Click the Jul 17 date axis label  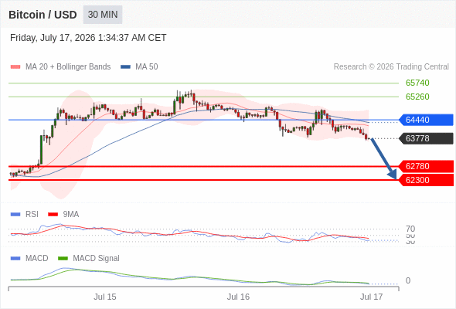tap(372, 297)
